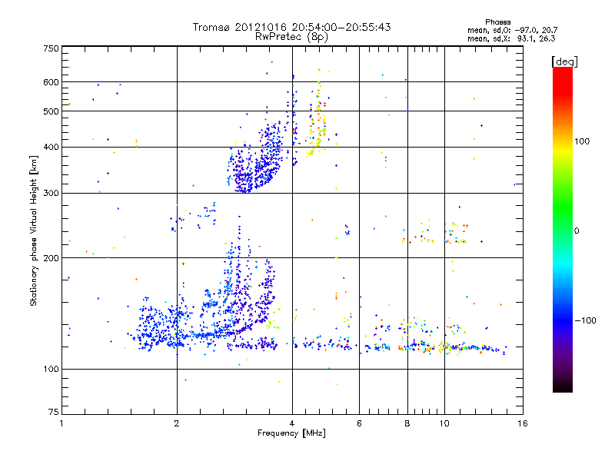Image resolution: width=615 pixels, height=461 pixels.
Task: Click the colorbar label '-100'
Action: pyautogui.click(x=585, y=320)
